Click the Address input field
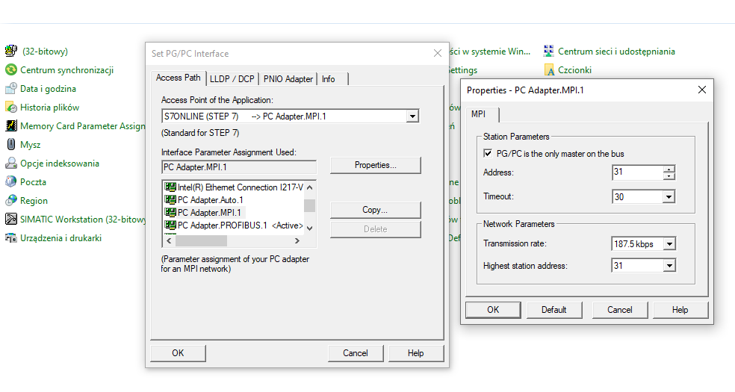 pos(637,172)
